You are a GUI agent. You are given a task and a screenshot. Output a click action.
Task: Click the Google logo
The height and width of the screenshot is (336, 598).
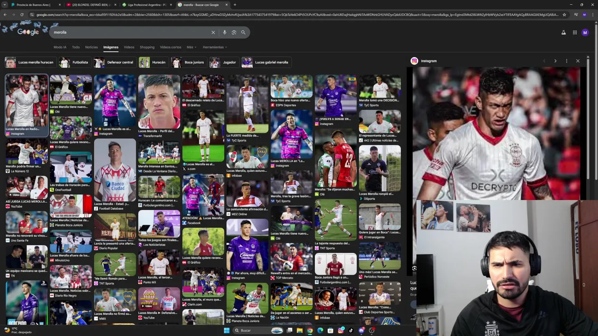tap(28, 32)
